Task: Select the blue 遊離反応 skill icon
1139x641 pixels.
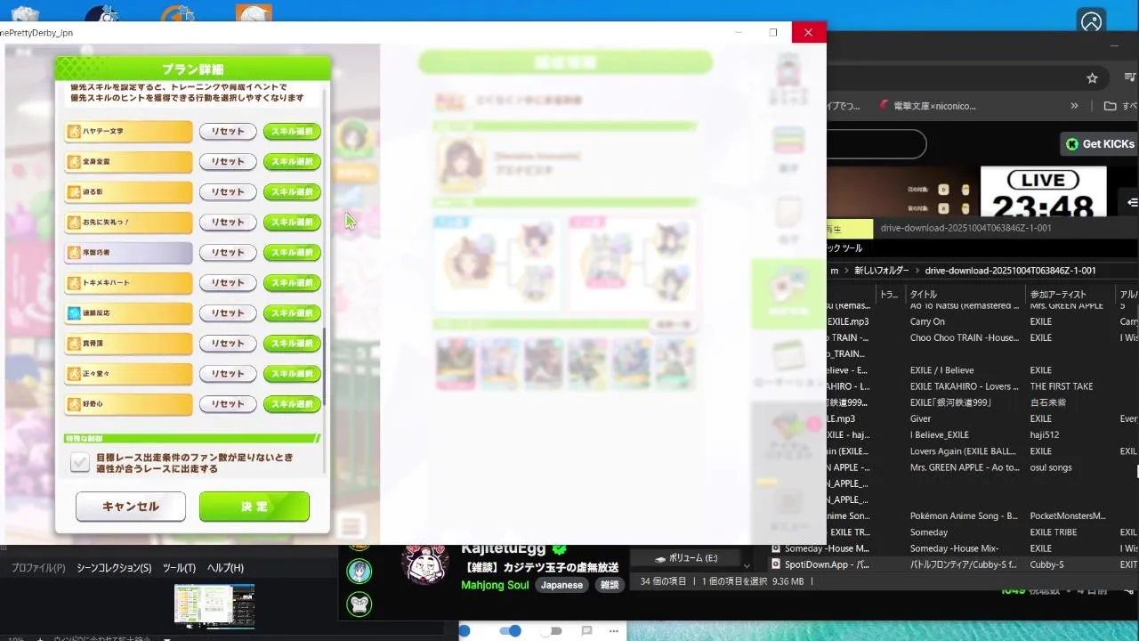Action: click(74, 313)
